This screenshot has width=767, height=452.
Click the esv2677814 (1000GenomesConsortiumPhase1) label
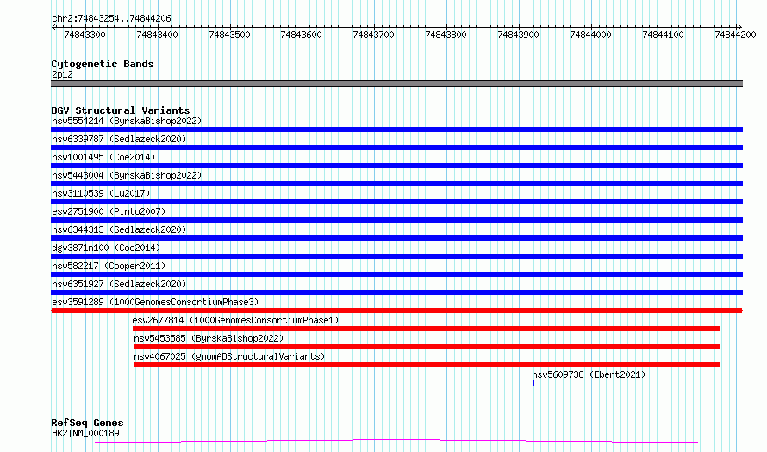point(235,320)
